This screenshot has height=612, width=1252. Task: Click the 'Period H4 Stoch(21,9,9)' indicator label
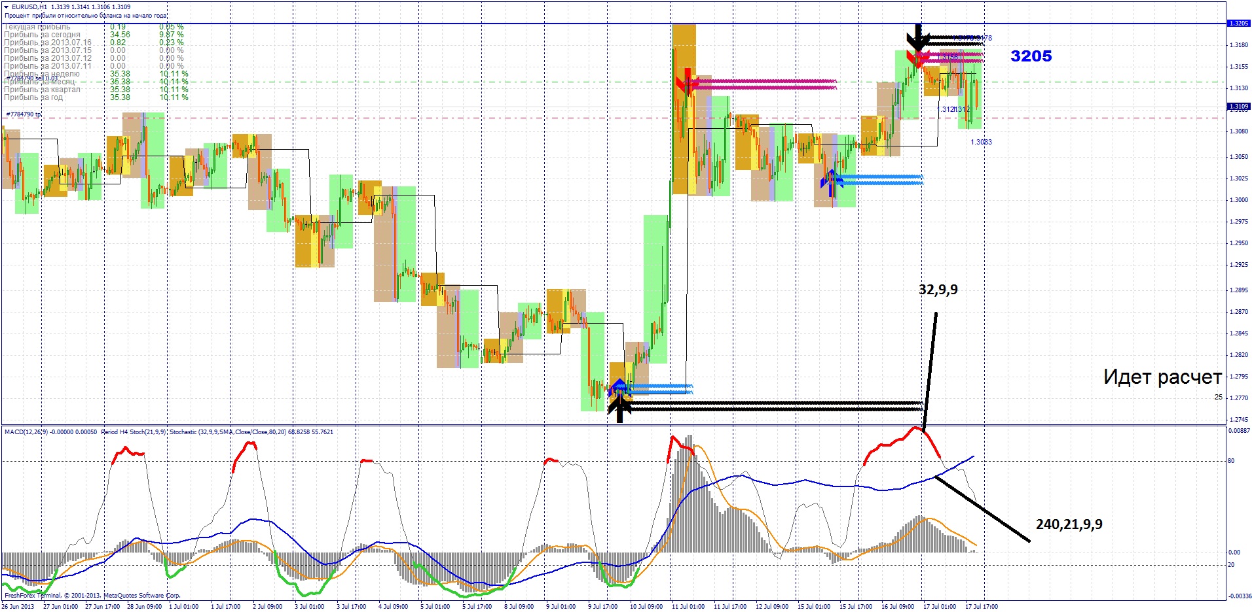(x=134, y=432)
